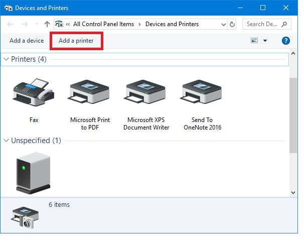
Task: Click the Send To OneNote 2016 label
Action: point(202,124)
